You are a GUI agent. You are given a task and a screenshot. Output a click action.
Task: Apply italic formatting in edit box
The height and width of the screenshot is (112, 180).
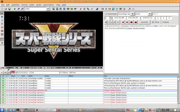point(109,22)
